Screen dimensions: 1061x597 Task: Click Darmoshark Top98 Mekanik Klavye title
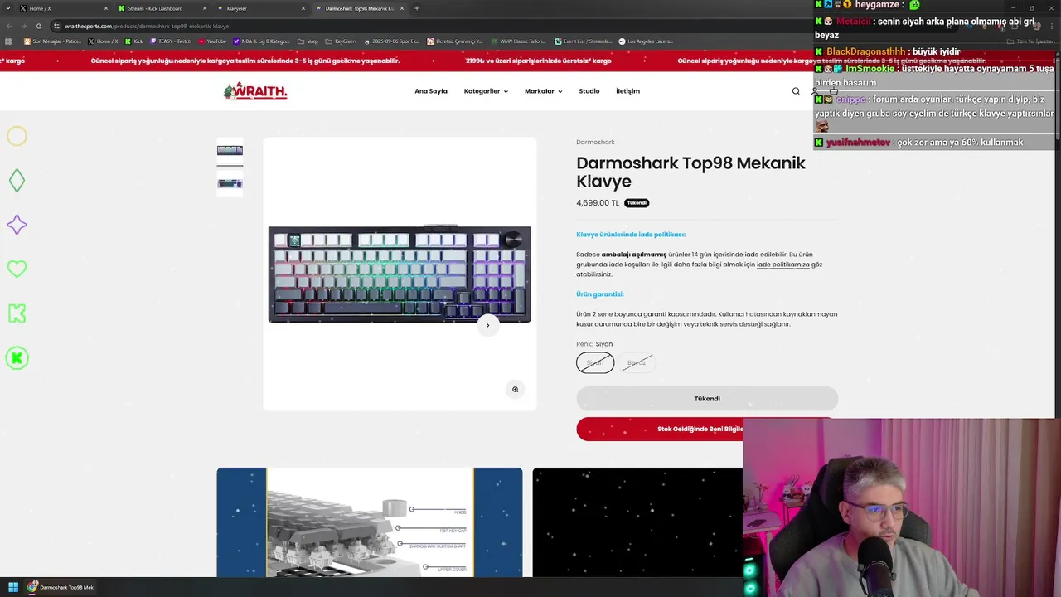click(690, 172)
